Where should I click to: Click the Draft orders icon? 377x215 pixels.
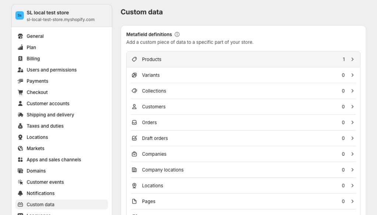(x=134, y=138)
